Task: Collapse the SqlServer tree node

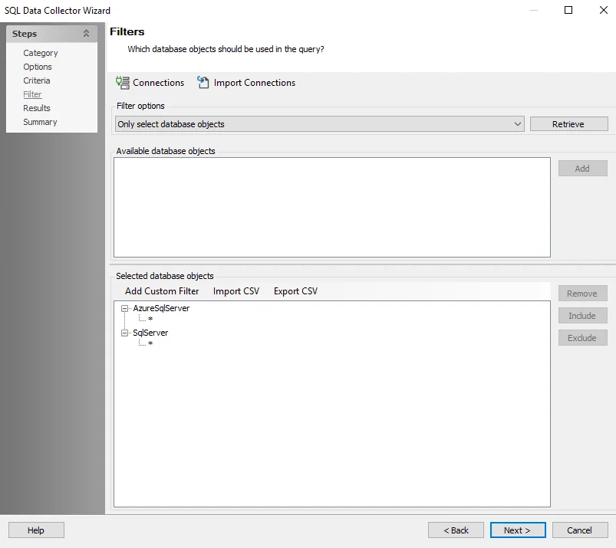Action: (124, 333)
